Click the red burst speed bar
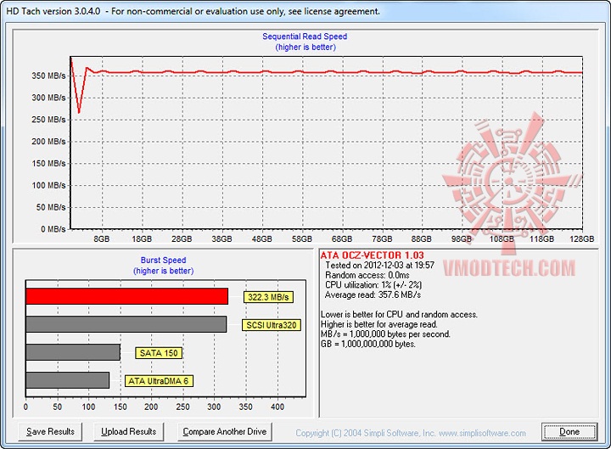Screen dimensions: 611x449 pyautogui.click(x=126, y=296)
